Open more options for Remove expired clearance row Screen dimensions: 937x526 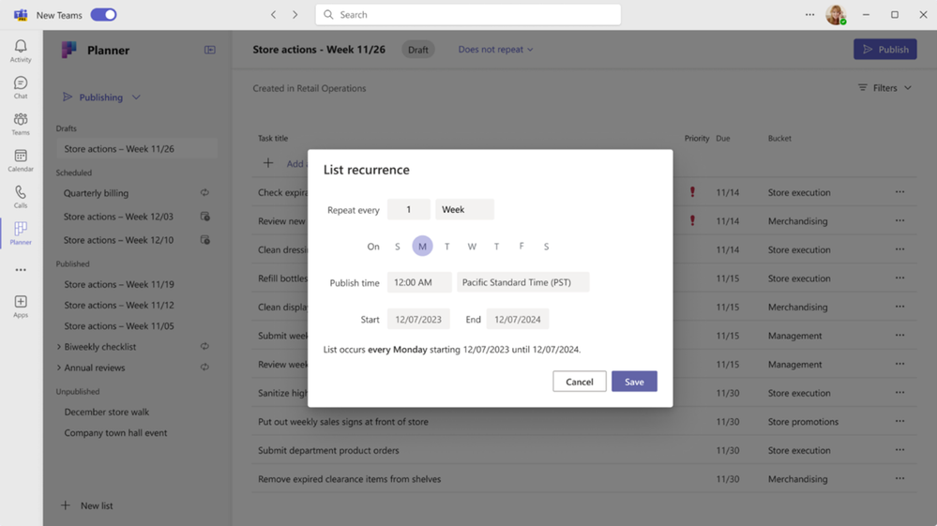(899, 478)
